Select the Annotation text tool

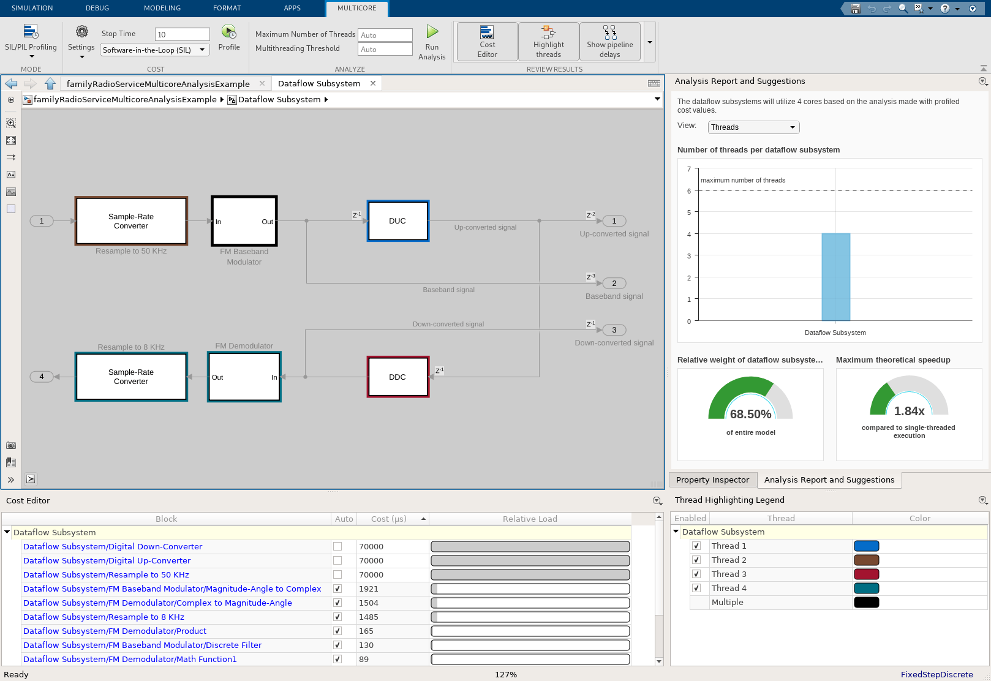11,175
